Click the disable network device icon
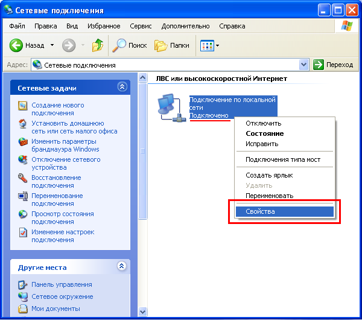The width and height of the screenshot is (362, 320). (x=23, y=159)
